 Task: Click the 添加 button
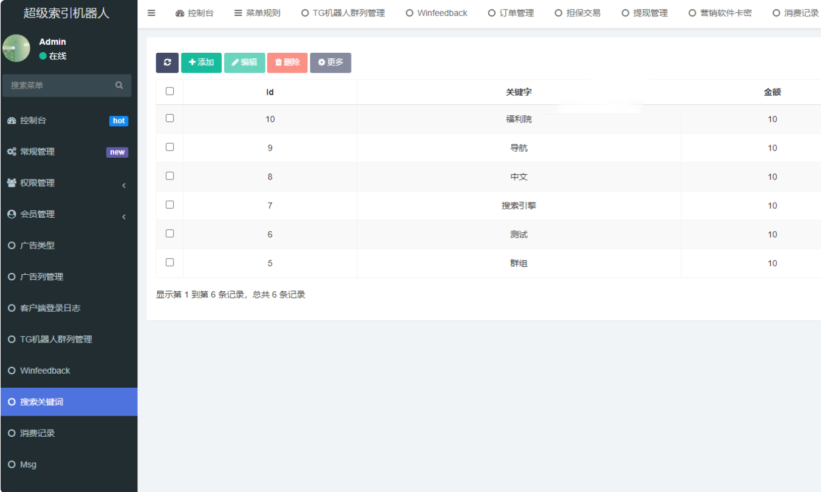coord(201,62)
